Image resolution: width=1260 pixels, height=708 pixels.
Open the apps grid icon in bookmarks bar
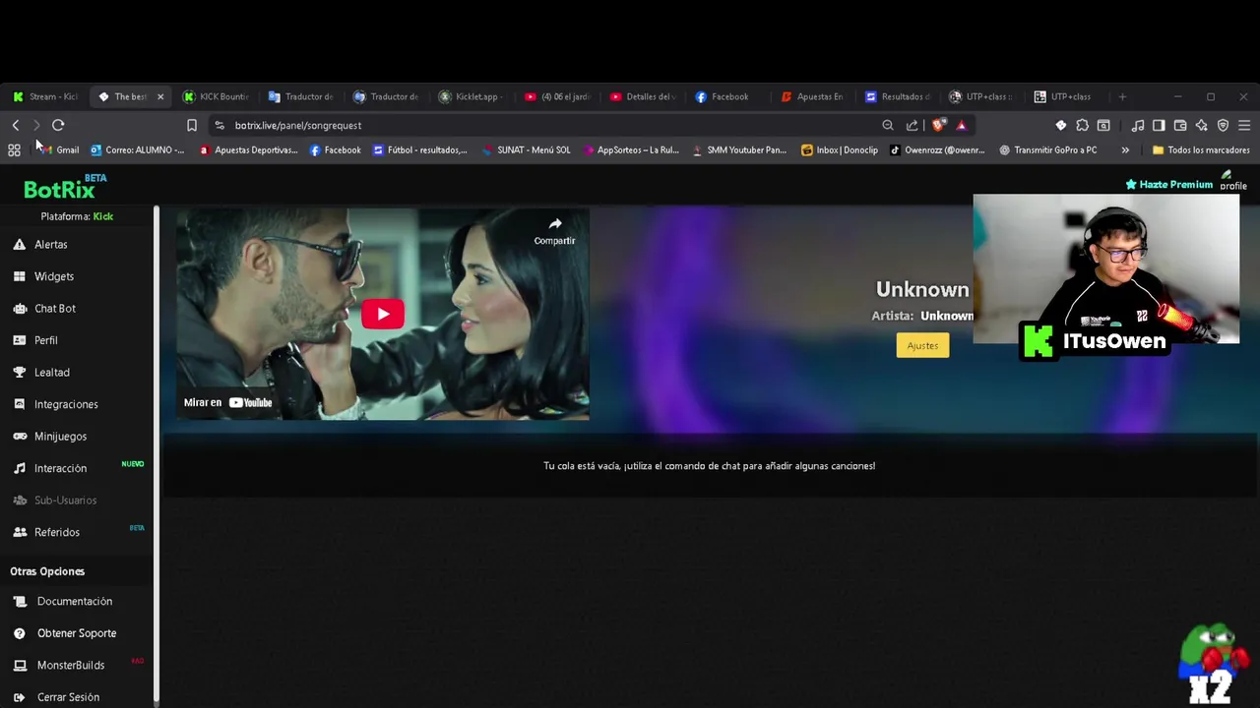pyautogui.click(x=14, y=149)
